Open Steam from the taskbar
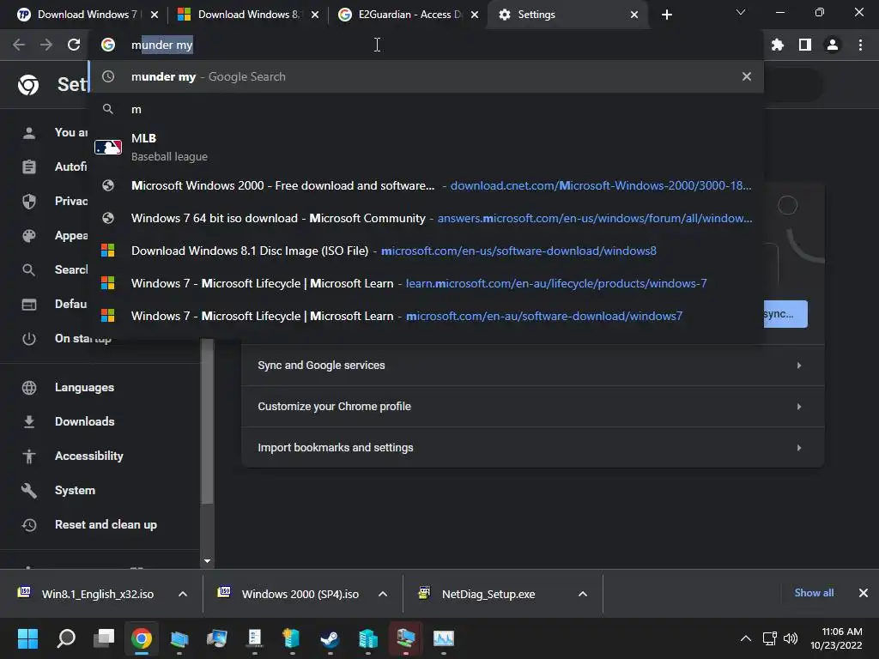 coord(330,638)
